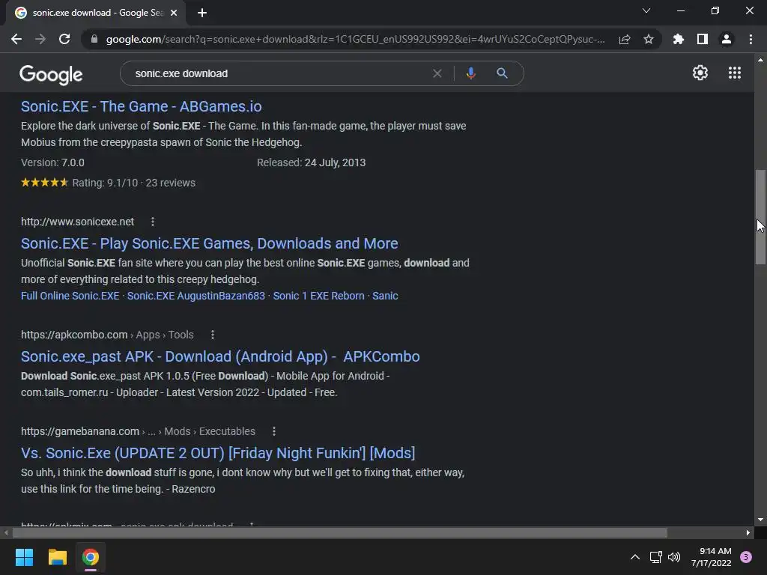Open the Google apps grid

pyautogui.click(x=735, y=73)
